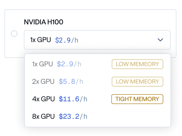Click the 8x GPU label text
Image resolution: width=182 pixels, height=136 pixels.
click(x=43, y=116)
